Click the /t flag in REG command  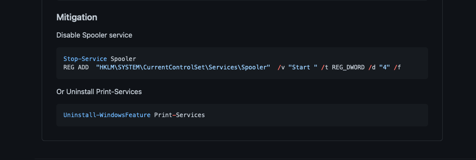pos(325,67)
